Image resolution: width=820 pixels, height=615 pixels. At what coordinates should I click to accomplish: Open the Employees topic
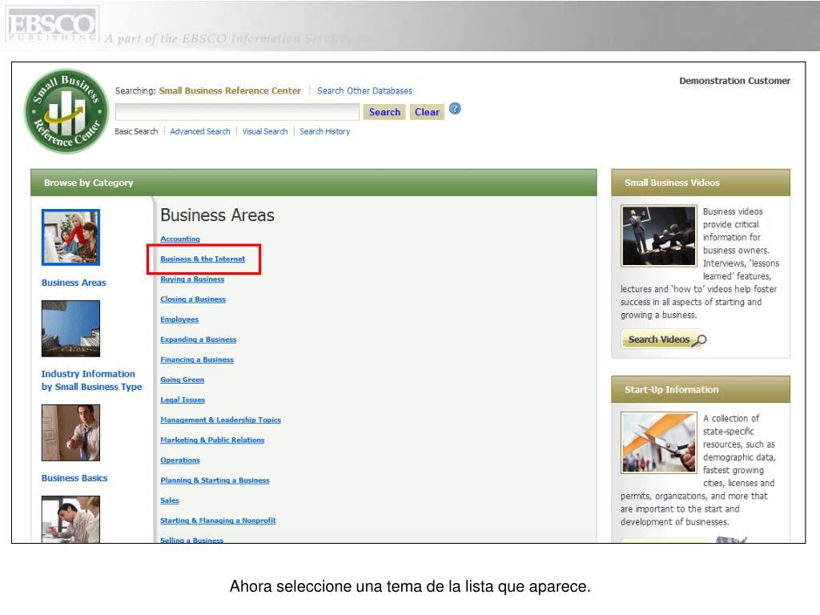[x=179, y=319]
